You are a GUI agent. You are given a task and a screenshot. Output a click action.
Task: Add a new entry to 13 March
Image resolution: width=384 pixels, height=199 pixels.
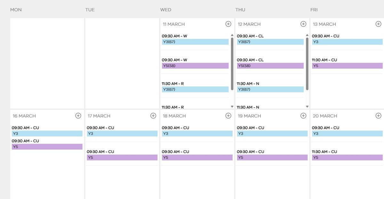coord(378,24)
